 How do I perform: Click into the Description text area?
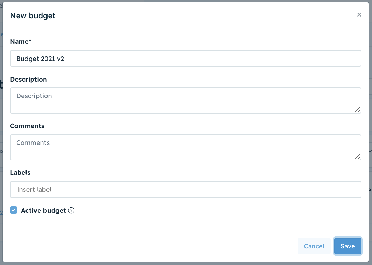click(x=186, y=100)
